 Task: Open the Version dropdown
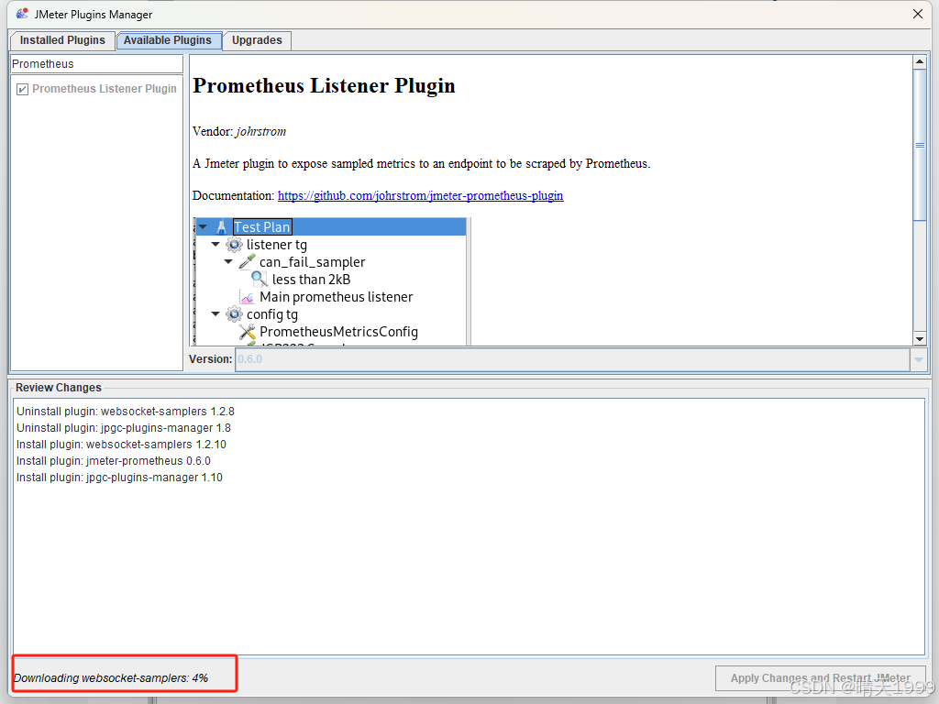pyautogui.click(x=918, y=359)
